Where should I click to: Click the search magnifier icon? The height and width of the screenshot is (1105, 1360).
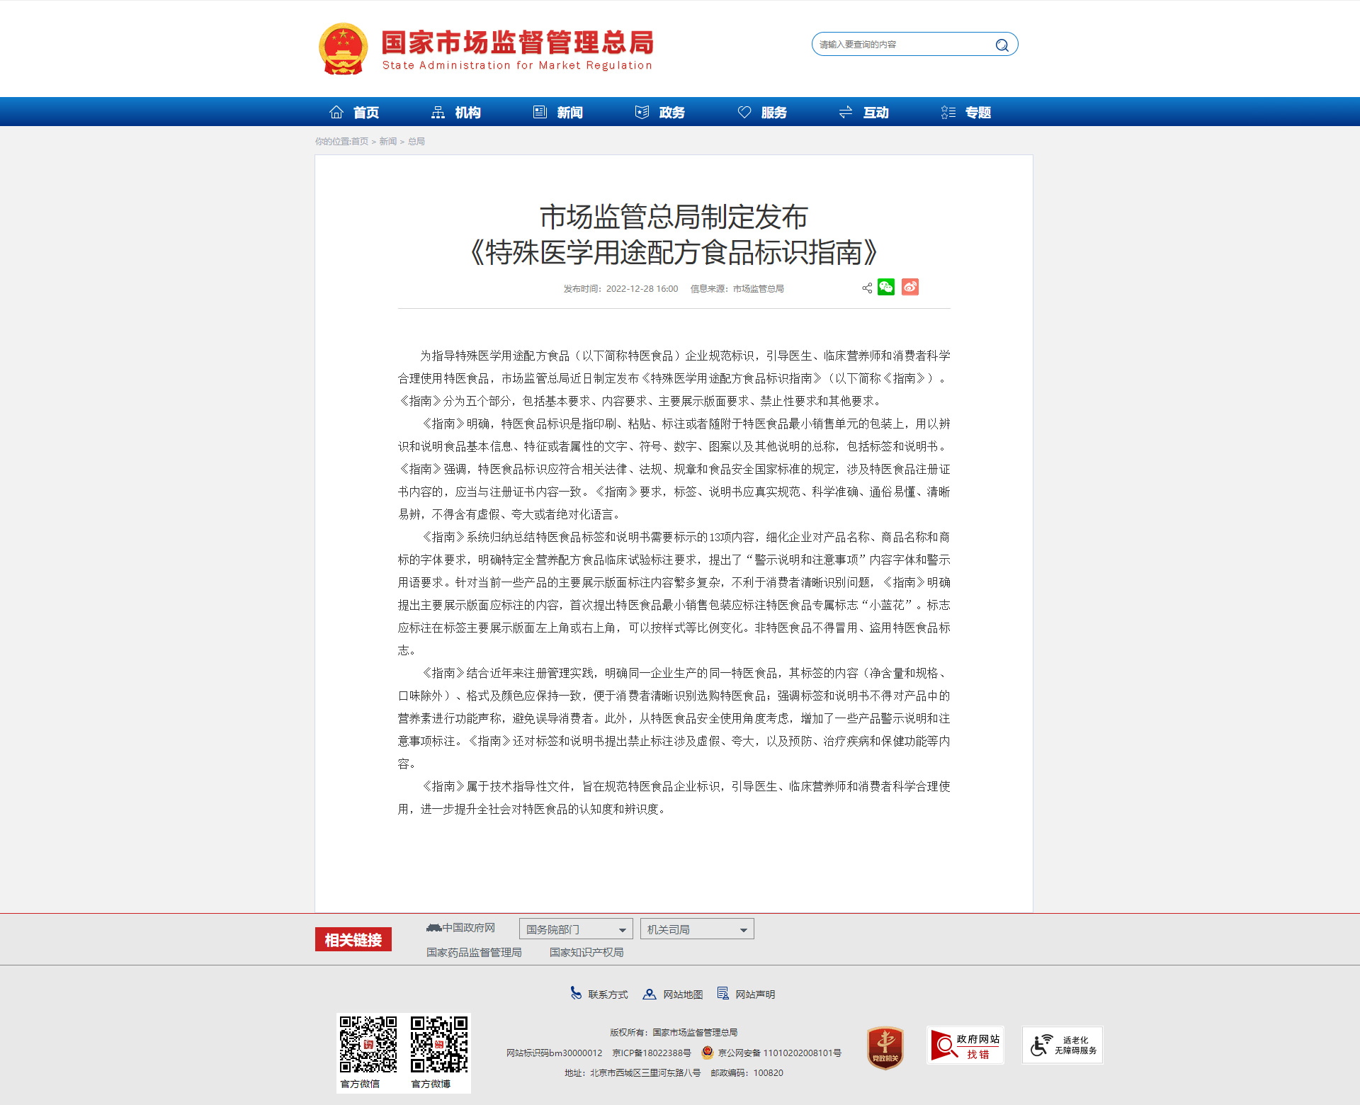[x=1002, y=45]
